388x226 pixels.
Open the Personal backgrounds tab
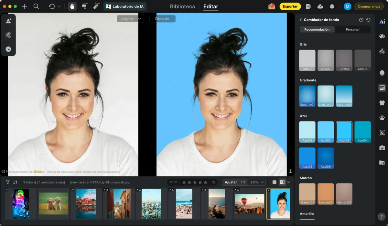[352, 29]
